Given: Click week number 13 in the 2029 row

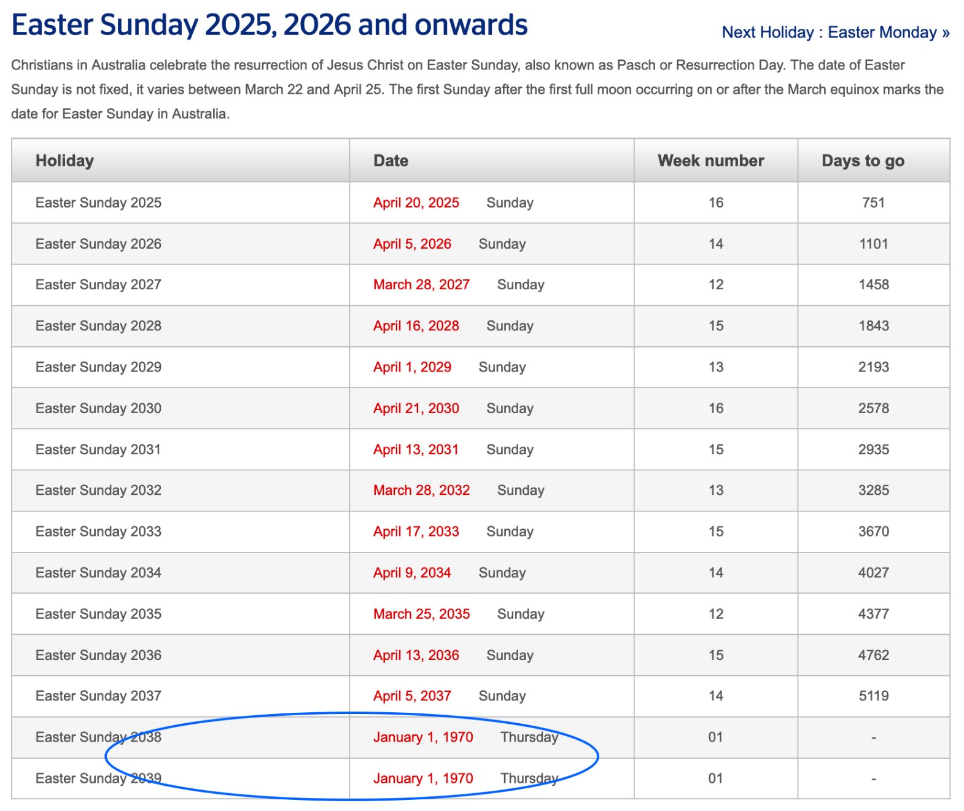Looking at the screenshot, I should click(x=715, y=367).
